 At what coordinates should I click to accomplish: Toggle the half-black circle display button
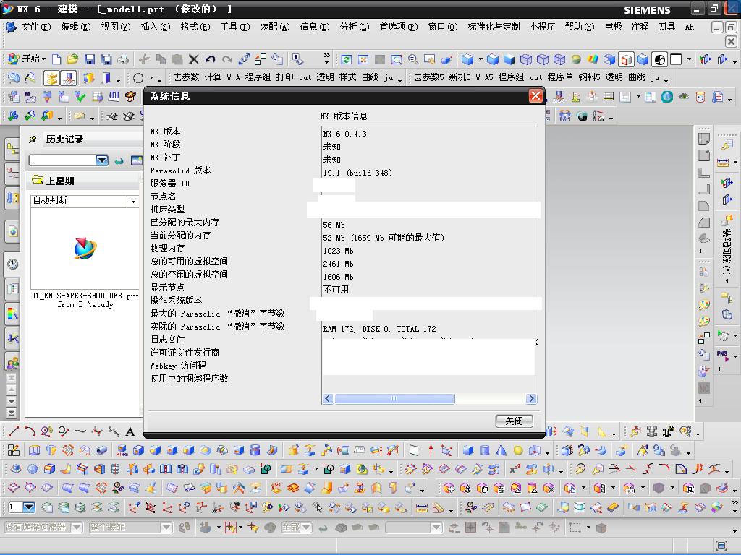[x=659, y=59]
